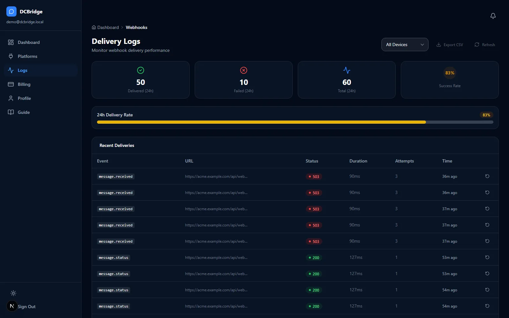This screenshot has height=318, width=509.
Task: Click the first message.status event tag
Action: (114, 258)
